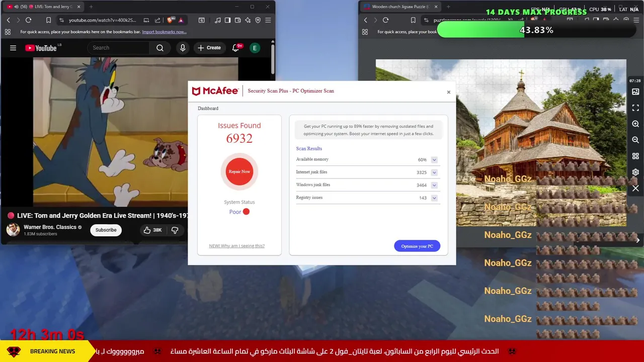Open Warner Bros. Classics channel avatar

click(13, 230)
